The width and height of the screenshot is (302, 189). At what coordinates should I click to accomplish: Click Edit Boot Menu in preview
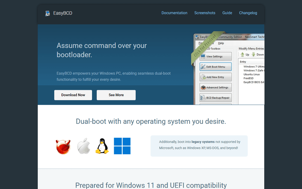(x=216, y=67)
